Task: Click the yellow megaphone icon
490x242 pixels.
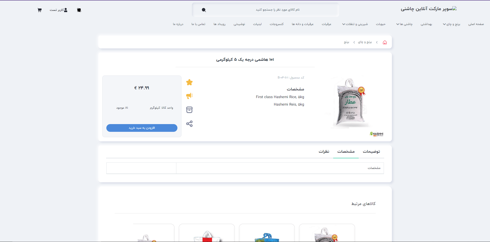Action: tap(189, 96)
